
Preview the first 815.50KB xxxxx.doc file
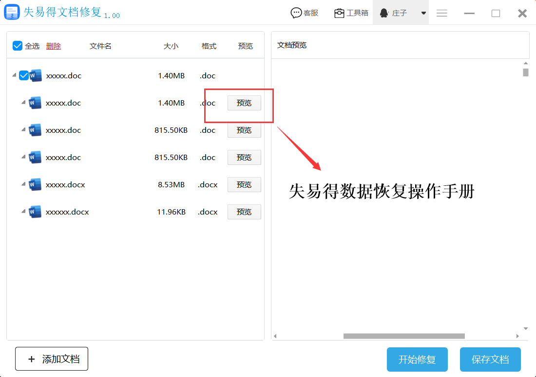tap(244, 130)
